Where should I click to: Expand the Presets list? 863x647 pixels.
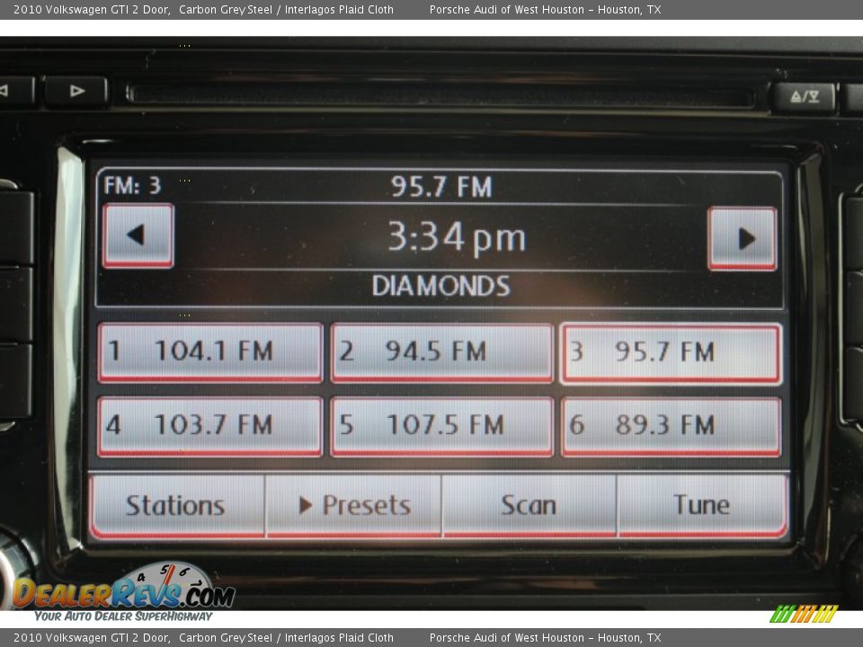(353, 504)
